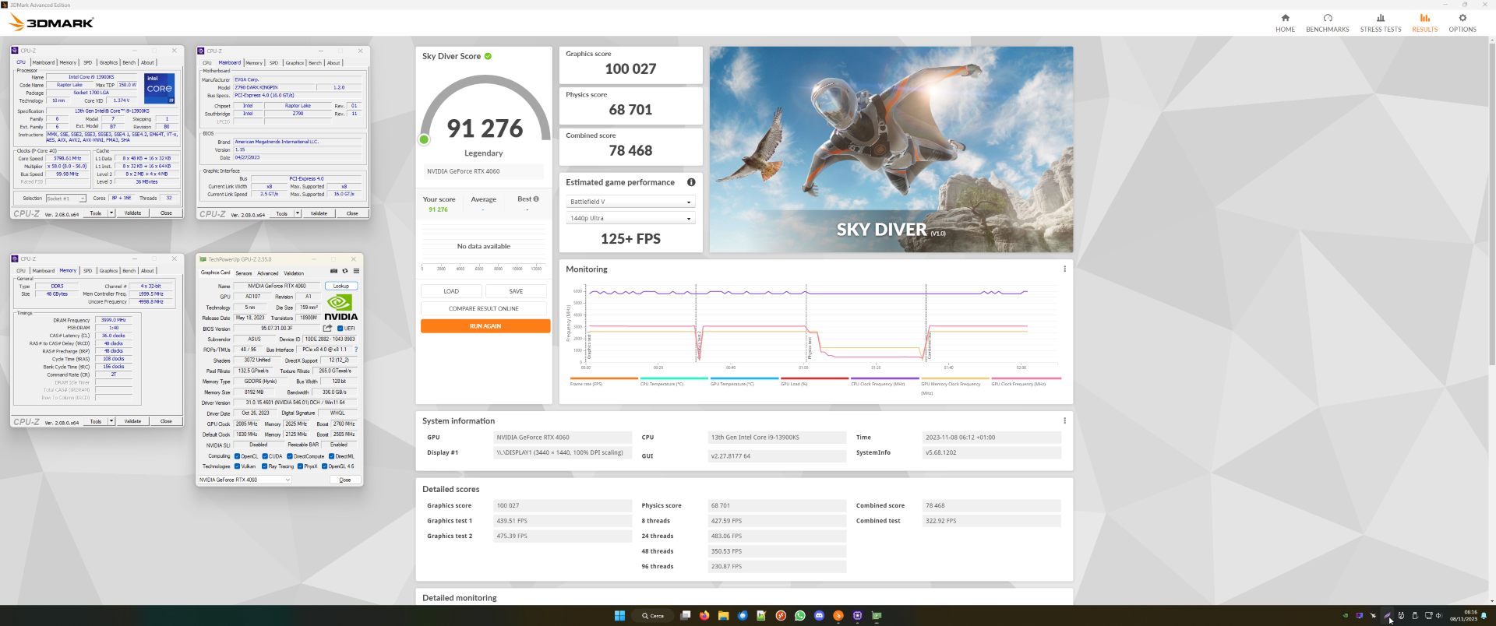Open the Graphics tab in CPU-Z Memory window
The height and width of the screenshot is (626, 1496).
[x=109, y=271]
